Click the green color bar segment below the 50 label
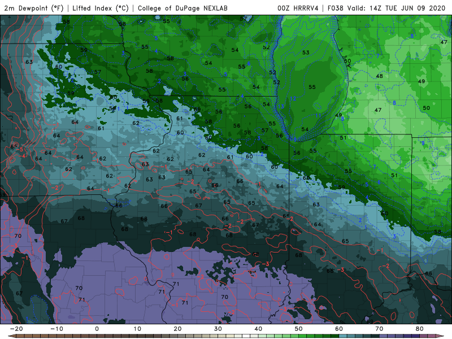Viewport: 452px width, 339px height. click(x=303, y=336)
